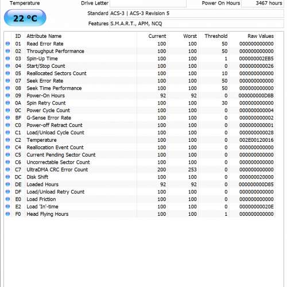The height and width of the screenshot is (287, 287).
Task: Select the Load Friction attribute name
Action: pos(41,199)
